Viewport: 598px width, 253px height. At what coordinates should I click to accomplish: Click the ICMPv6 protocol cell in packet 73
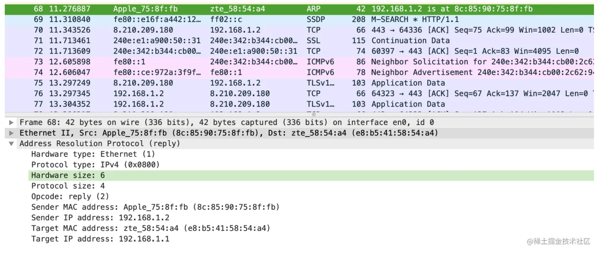click(320, 62)
